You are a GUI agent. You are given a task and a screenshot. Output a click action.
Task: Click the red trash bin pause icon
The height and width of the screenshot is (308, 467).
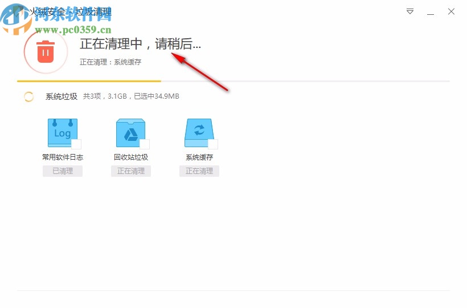(x=46, y=52)
